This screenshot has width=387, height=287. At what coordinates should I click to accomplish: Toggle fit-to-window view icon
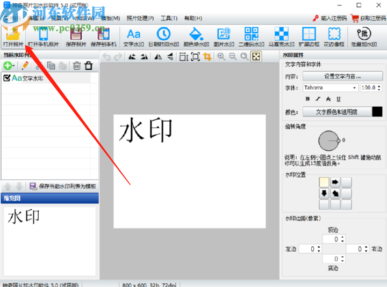coord(256,57)
